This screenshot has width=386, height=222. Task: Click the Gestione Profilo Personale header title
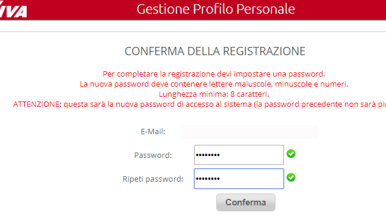pos(216,9)
